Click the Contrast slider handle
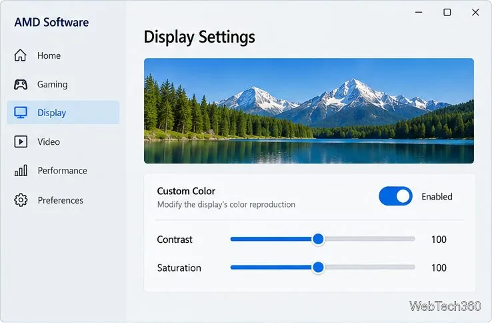The width and height of the screenshot is (492, 323). [318, 239]
